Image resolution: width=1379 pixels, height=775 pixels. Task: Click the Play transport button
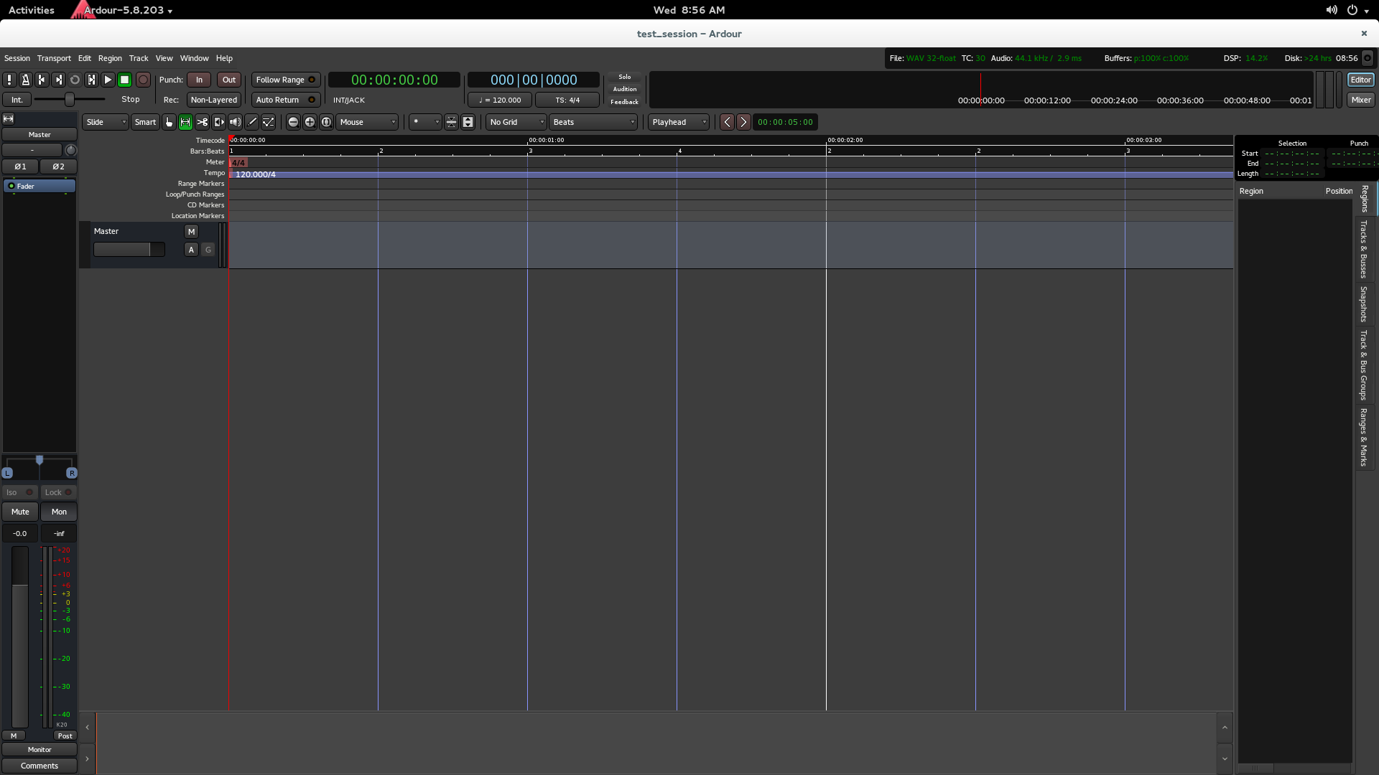108,80
